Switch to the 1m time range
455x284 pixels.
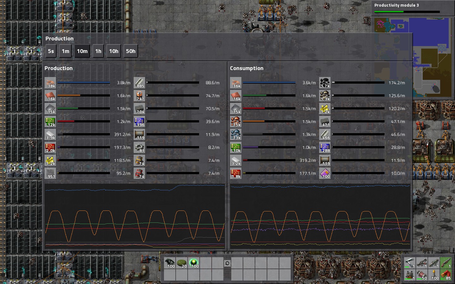click(65, 51)
